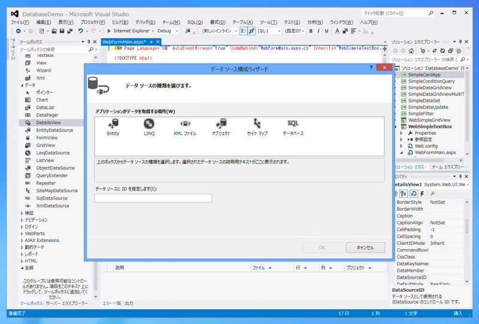The height and width of the screenshot is (324, 479).
Task: Expand the Properties node in Solution Explorer
Action: (401, 133)
